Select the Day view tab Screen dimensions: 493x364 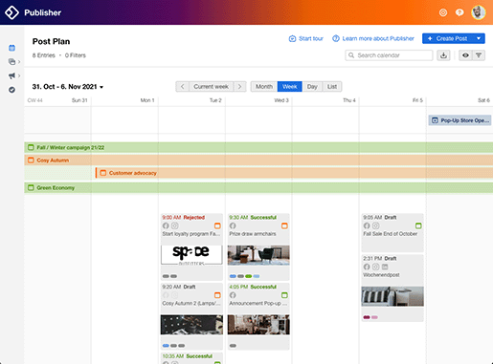click(312, 87)
